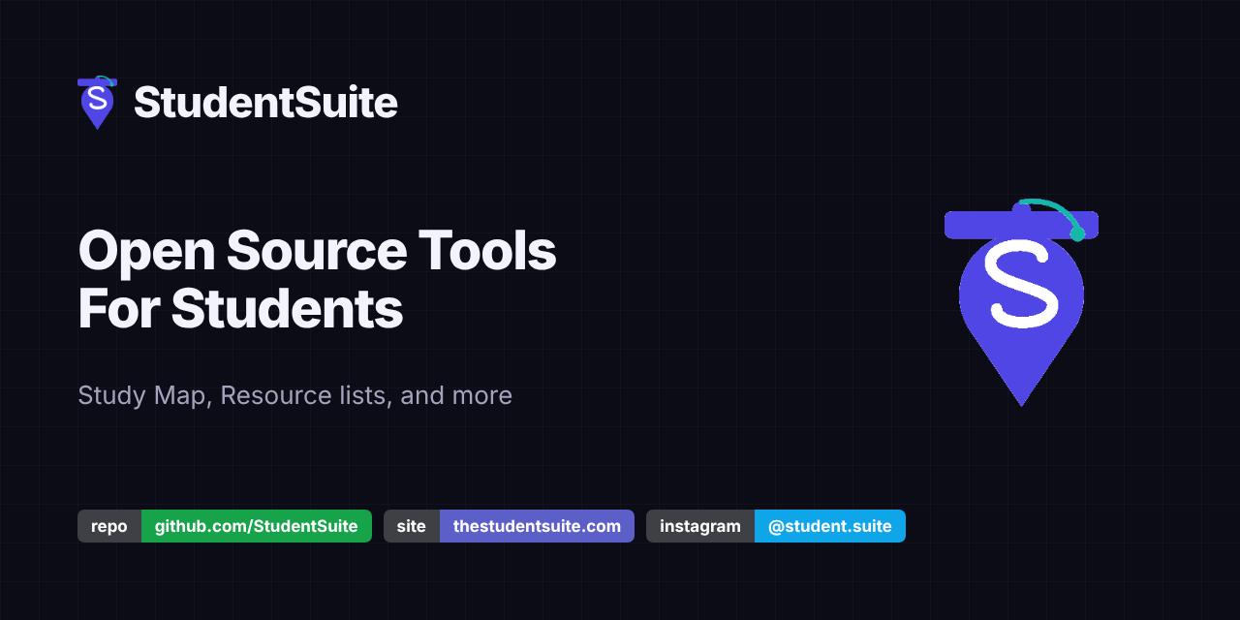
Task: Click the large StudentSuite pin logo
Action: click(1021, 302)
